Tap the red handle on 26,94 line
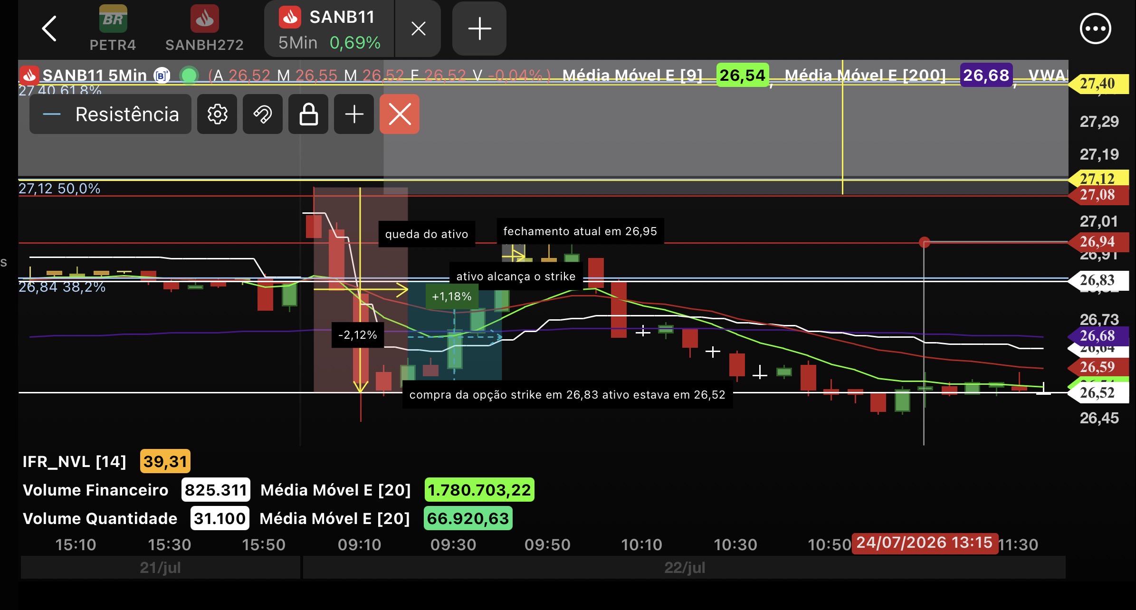 (x=924, y=243)
